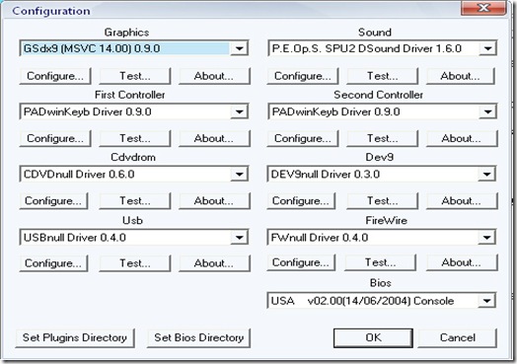Configure the Dev9 plugin
The image size is (517, 364).
tap(301, 201)
